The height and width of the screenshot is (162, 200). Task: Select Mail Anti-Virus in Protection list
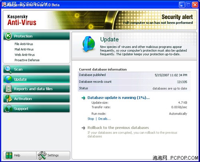pyautogui.click(x=24, y=49)
